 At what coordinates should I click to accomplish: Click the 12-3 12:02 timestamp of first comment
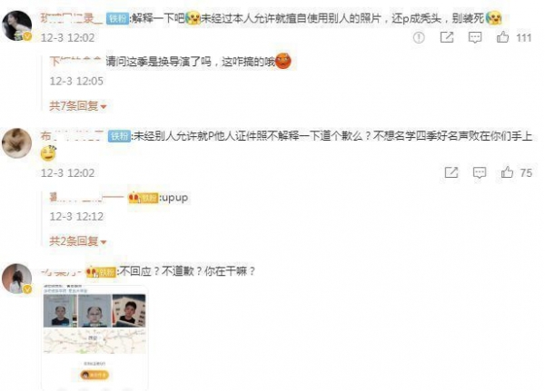67,37
